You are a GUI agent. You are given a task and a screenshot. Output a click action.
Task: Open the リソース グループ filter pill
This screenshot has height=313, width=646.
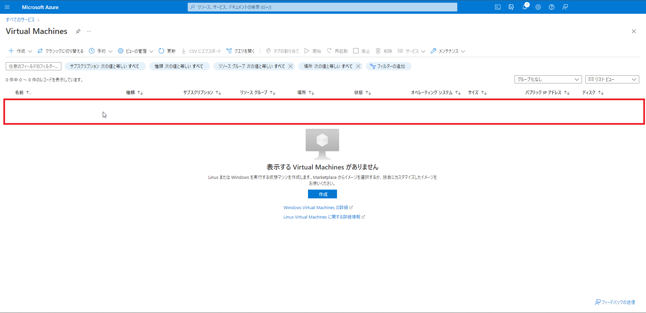pos(251,66)
